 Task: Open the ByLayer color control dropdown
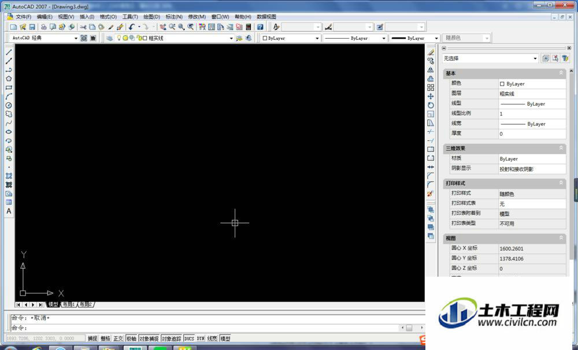[x=317, y=38]
